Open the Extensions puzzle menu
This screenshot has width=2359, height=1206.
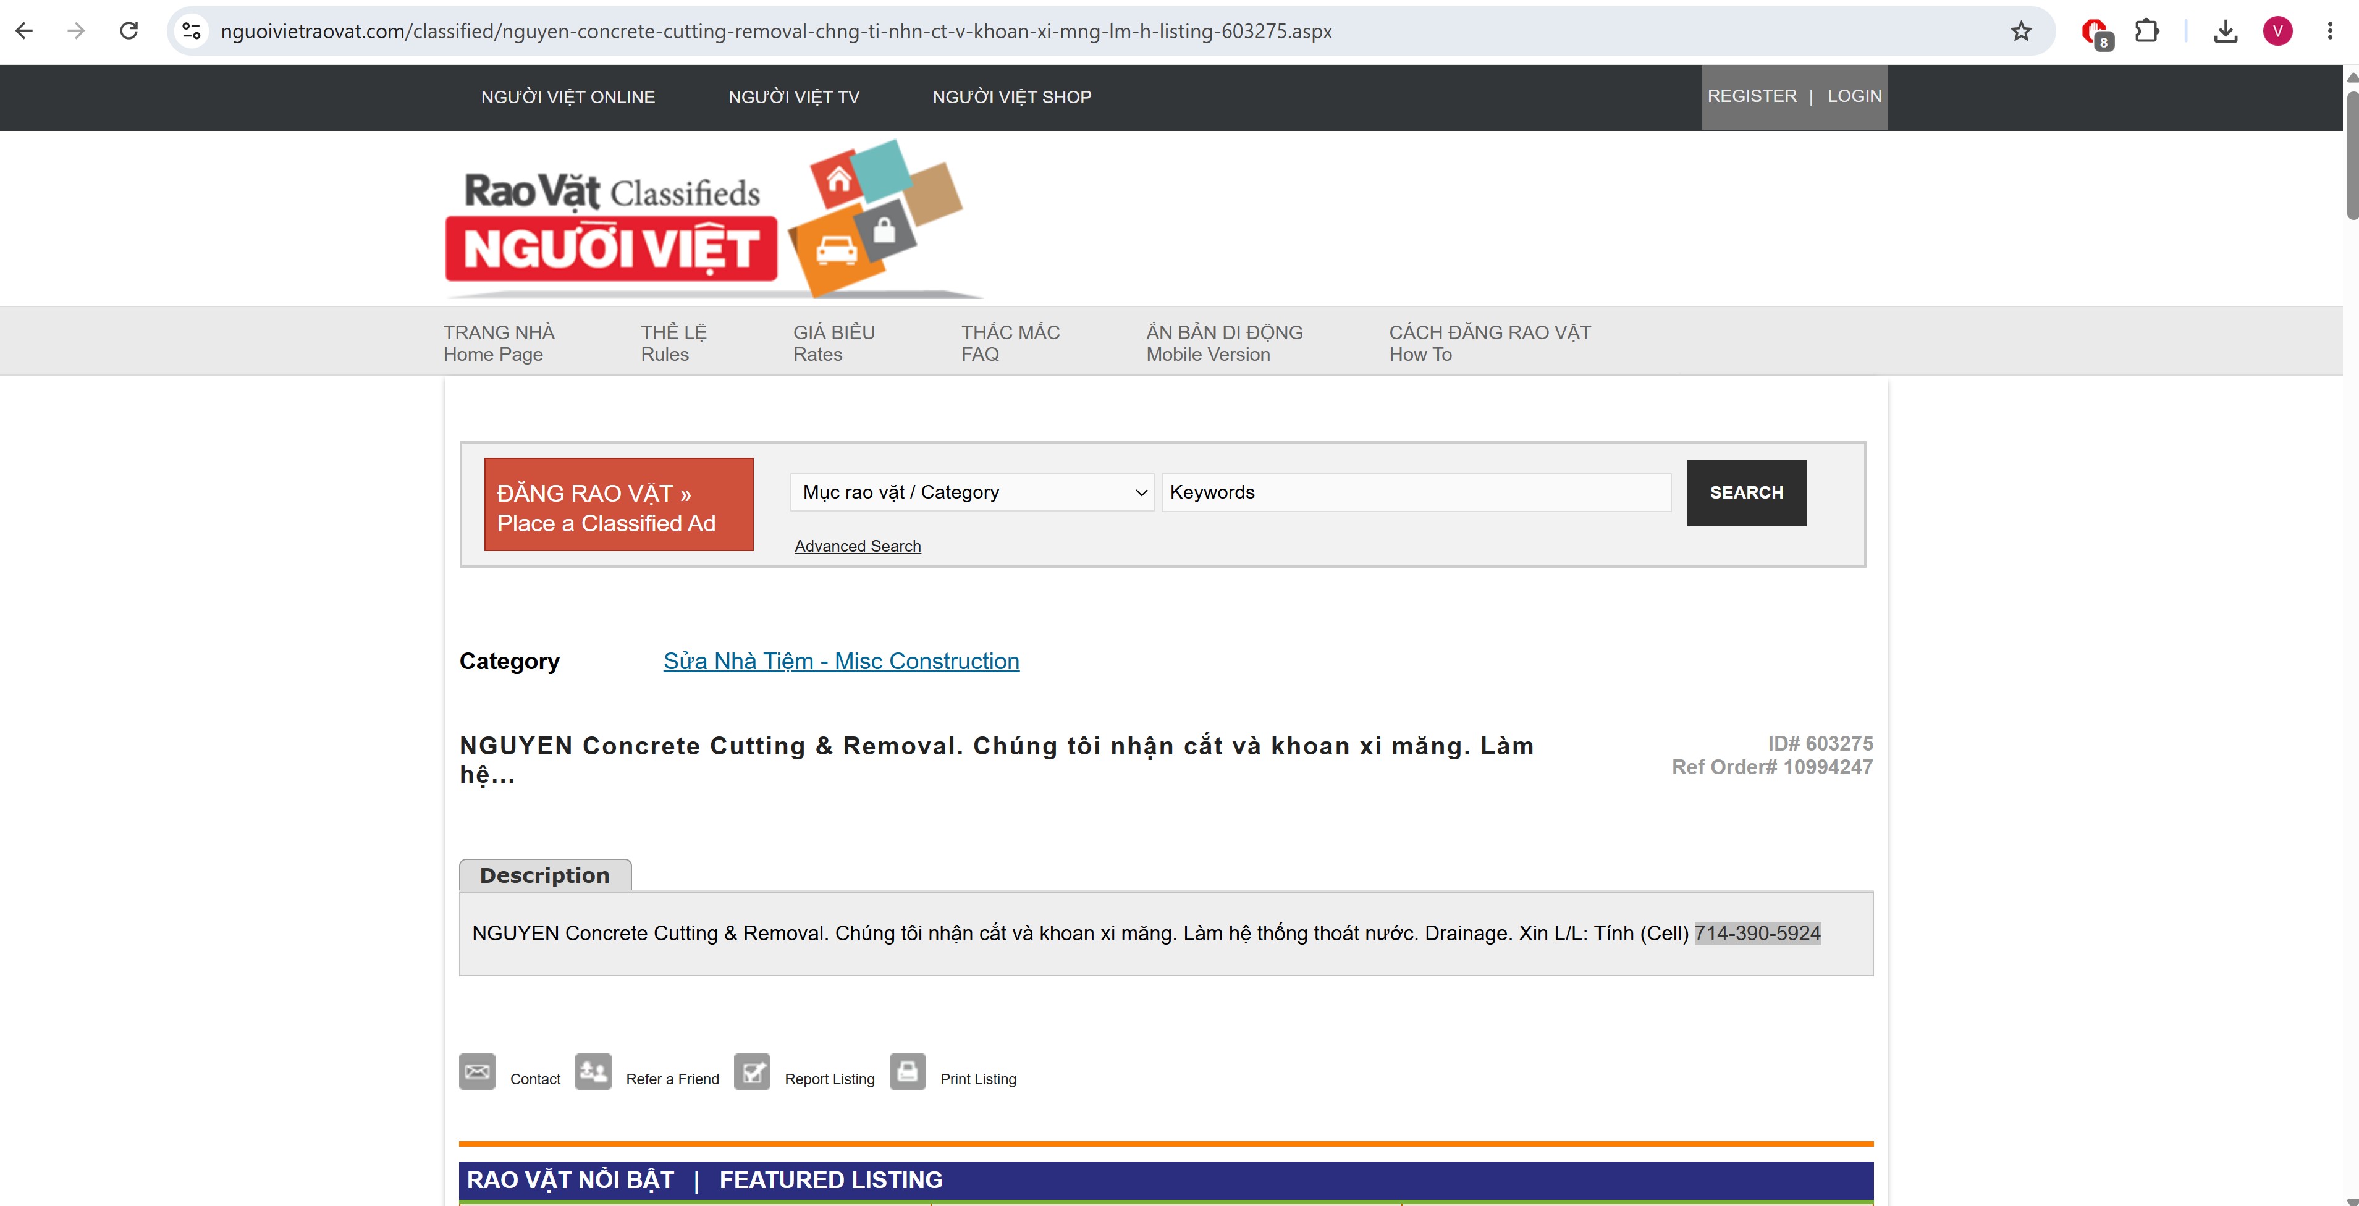tap(2146, 31)
